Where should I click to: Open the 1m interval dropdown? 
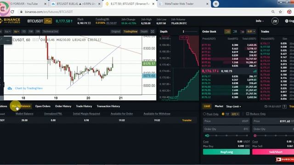coord(8,32)
